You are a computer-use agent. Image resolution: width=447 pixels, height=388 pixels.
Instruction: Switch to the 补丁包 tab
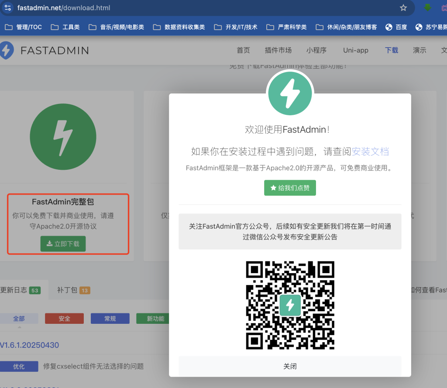(x=73, y=290)
